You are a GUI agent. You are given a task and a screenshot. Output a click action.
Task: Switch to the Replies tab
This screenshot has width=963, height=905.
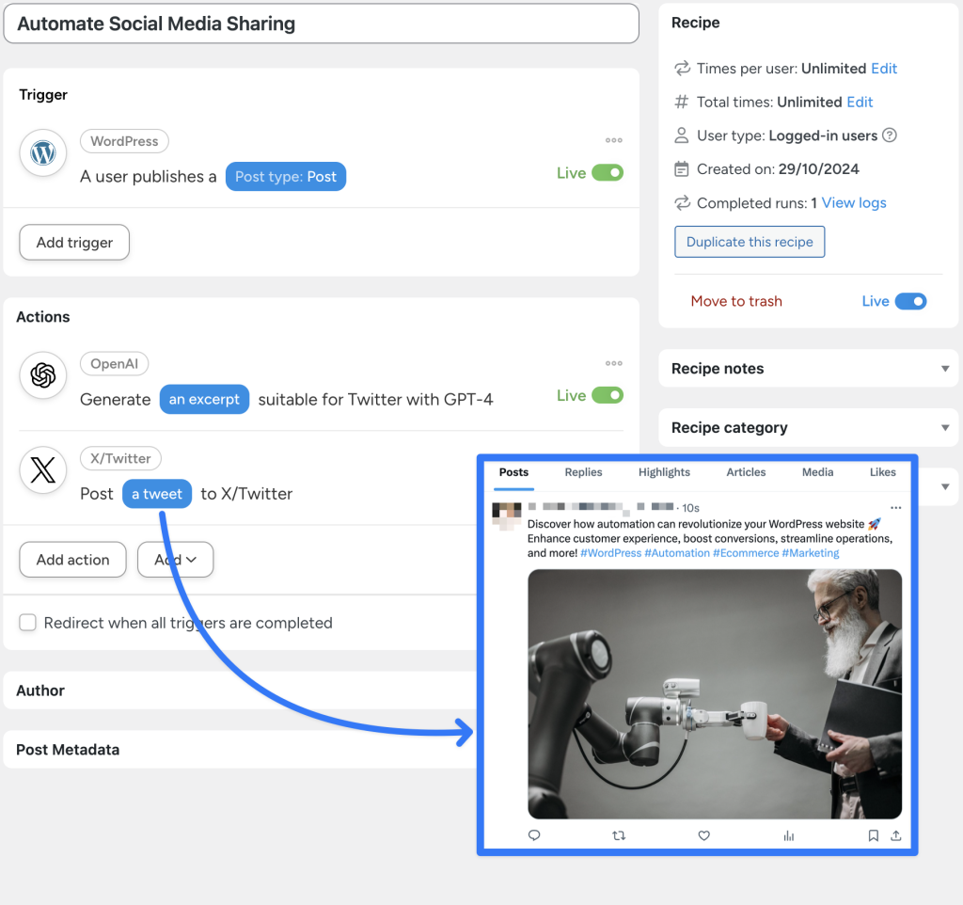pyautogui.click(x=583, y=472)
